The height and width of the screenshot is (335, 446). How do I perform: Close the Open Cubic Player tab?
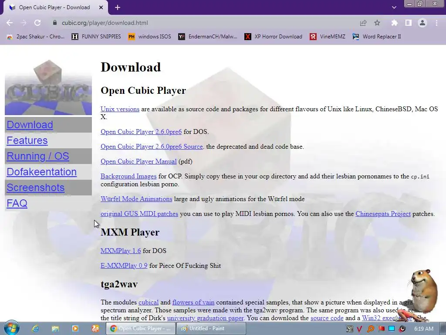click(x=101, y=7)
